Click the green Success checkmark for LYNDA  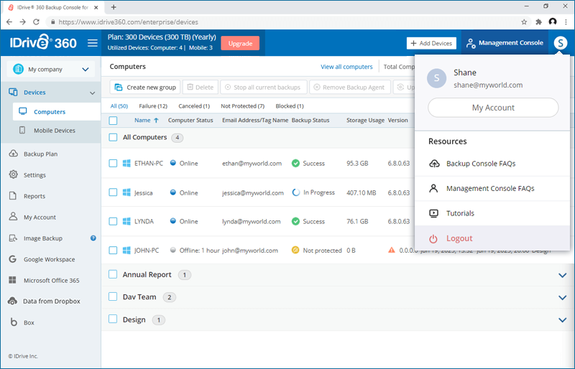(295, 221)
